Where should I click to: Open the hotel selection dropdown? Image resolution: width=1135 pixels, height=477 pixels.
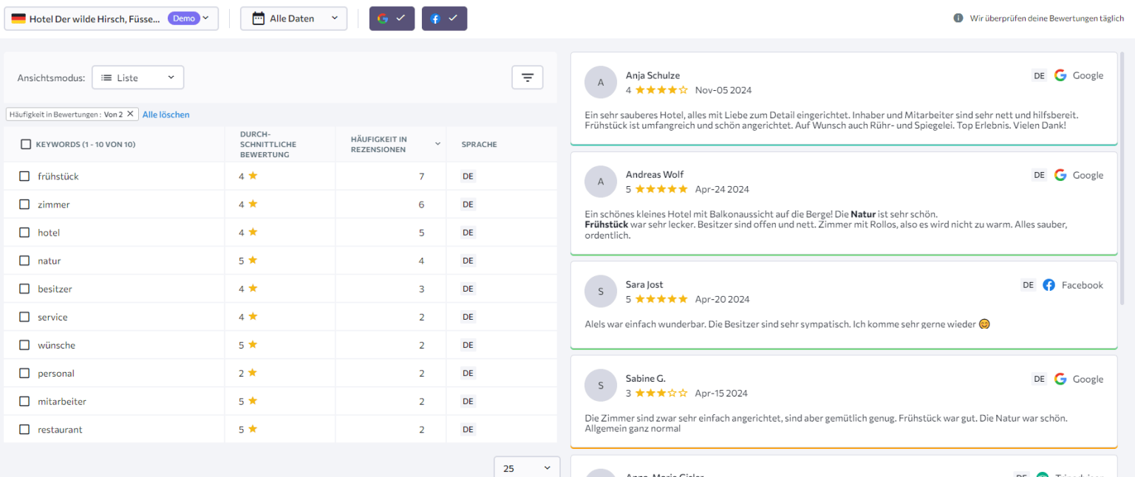112,18
